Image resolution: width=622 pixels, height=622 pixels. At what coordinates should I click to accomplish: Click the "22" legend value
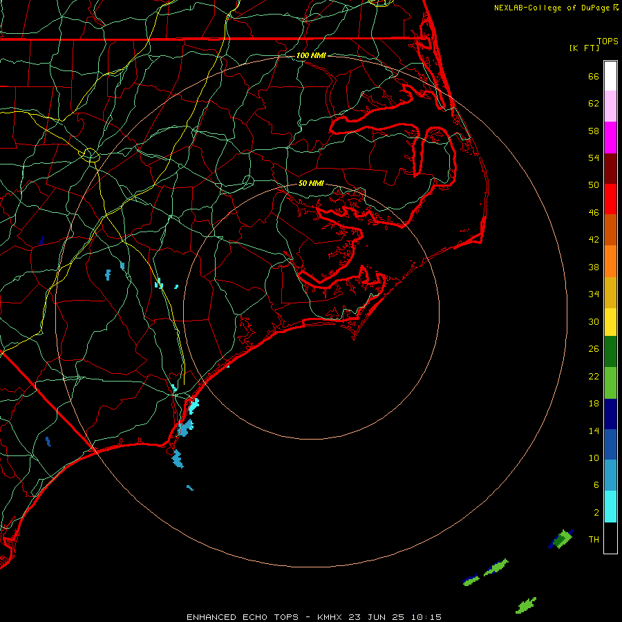[594, 376]
